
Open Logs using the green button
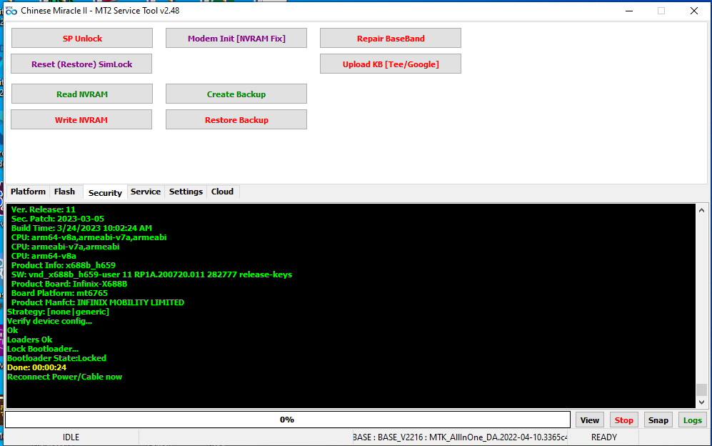[692, 420]
